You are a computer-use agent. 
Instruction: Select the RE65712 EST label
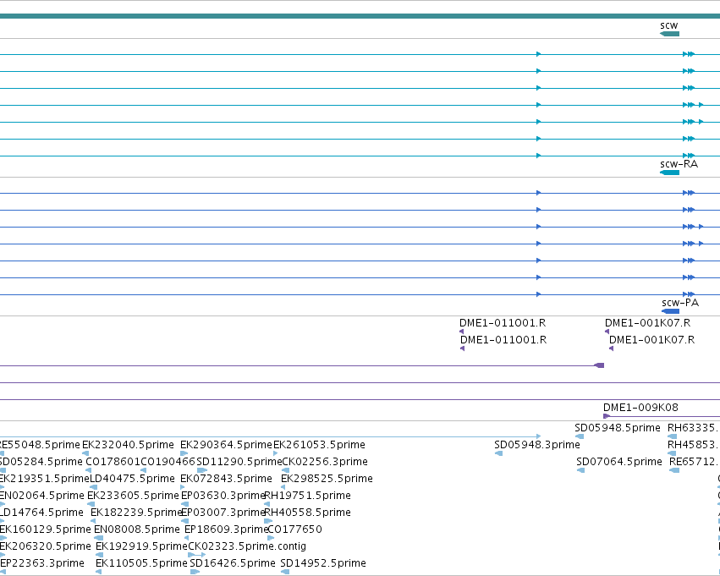click(x=695, y=462)
